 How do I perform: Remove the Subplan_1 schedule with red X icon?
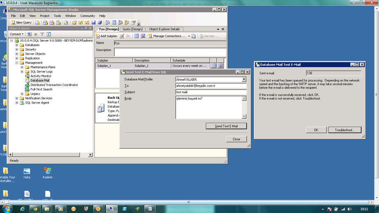point(220,66)
